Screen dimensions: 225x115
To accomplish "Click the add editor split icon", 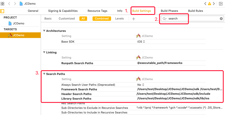I will click(221, 4).
